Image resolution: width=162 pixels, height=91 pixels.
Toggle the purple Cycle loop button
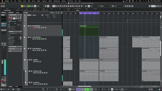[78, 89]
